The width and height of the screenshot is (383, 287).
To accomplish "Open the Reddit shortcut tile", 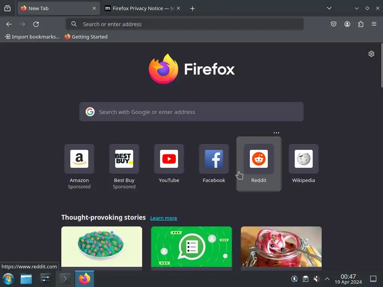I will 259,164.
